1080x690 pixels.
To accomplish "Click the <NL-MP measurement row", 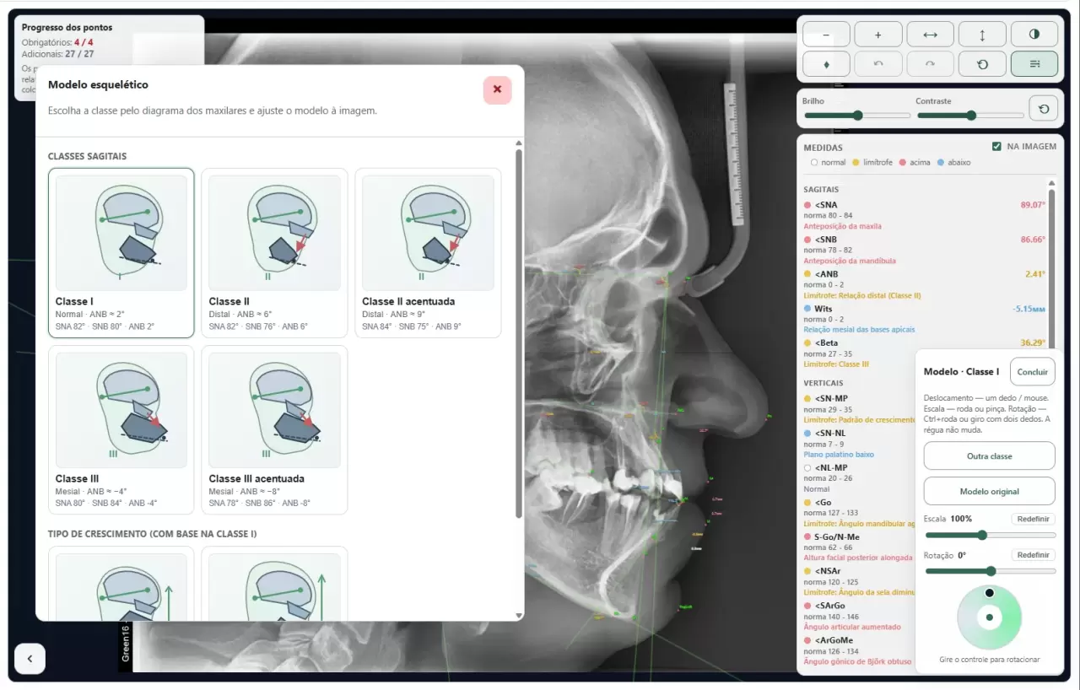I will coord(858,477).
